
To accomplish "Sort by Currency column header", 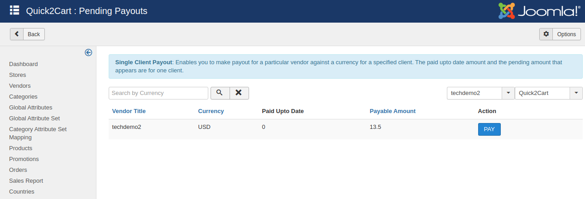I will [211, 111].
